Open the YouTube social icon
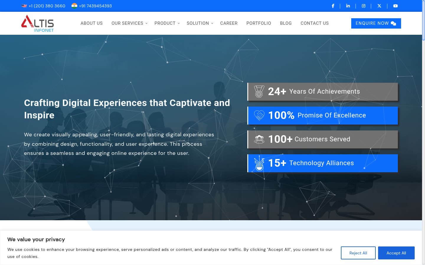425x265 pixels. point(395,6)
